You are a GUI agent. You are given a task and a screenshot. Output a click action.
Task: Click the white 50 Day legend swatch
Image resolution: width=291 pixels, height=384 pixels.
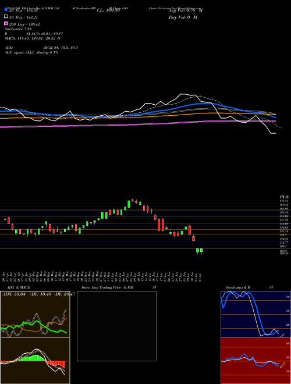(x=6, y=17)
